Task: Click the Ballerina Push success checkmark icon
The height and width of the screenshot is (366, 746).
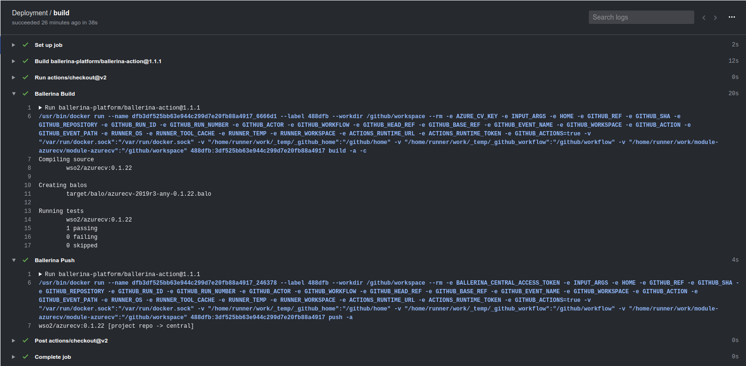Action: tap(25, 260)
